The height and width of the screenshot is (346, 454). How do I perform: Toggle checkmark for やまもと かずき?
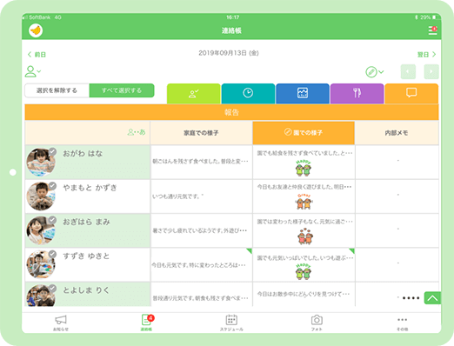point(52,186)
